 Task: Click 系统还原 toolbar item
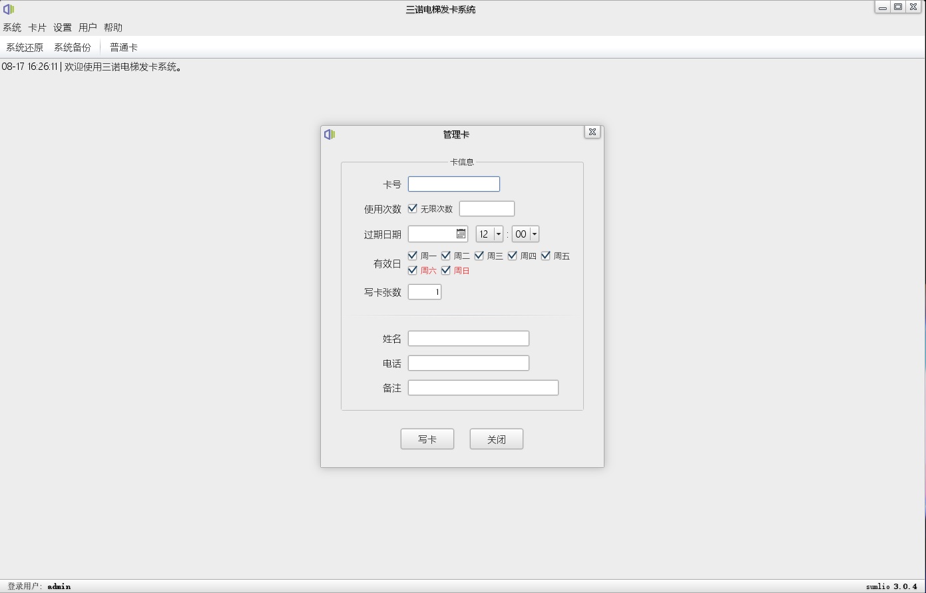point(25,47)
